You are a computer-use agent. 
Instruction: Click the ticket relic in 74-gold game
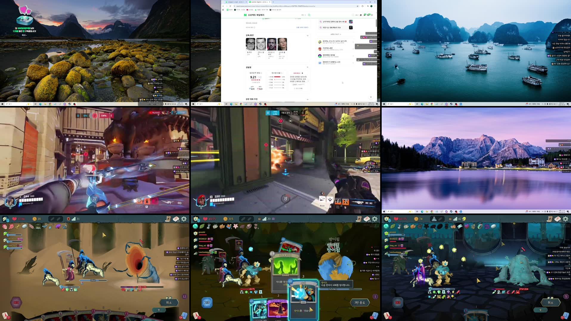tap(460, 226)
